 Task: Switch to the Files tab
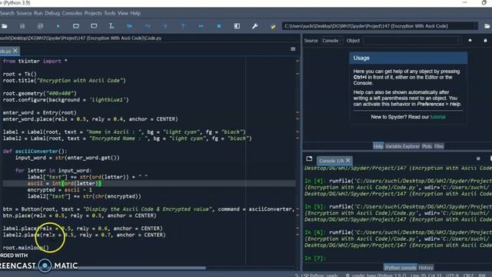(x=439, y=146)
